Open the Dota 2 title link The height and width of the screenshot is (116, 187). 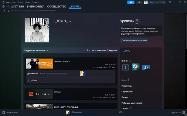[x=57, y=92]
